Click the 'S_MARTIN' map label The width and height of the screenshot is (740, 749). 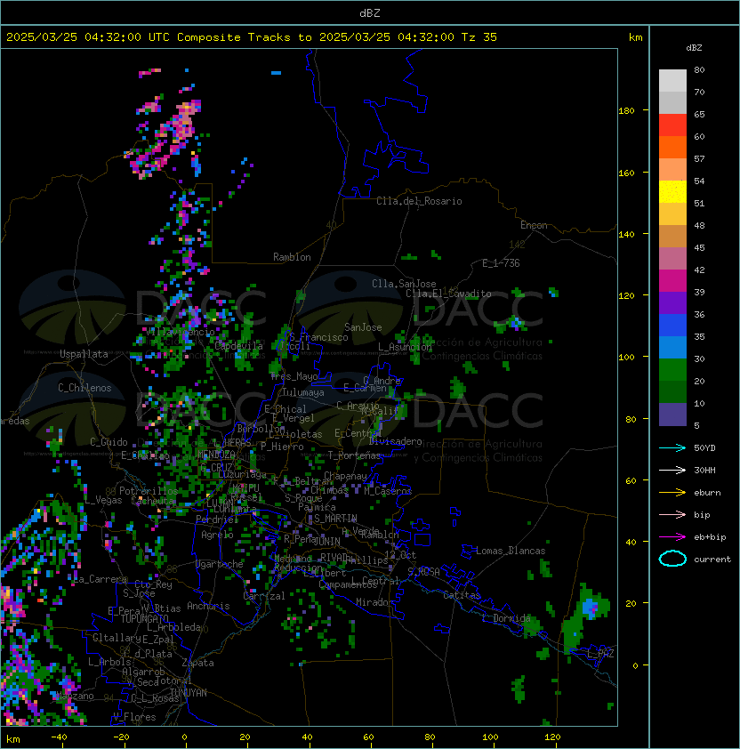335,519
